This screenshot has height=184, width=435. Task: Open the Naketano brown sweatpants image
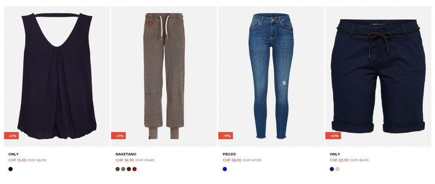pyautogui.click(x=164, y=76)
